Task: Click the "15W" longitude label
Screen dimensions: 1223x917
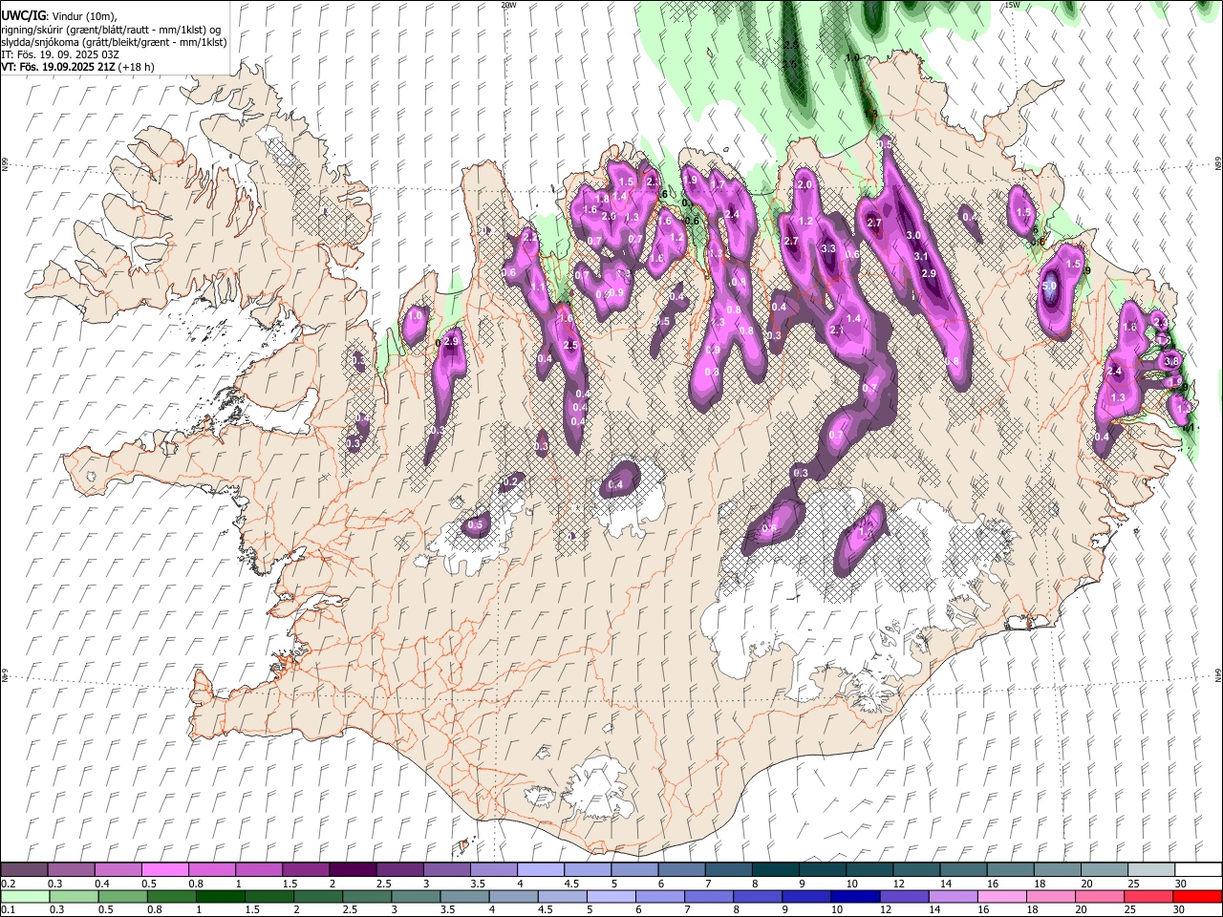Action: click(x=1012, y=5)
